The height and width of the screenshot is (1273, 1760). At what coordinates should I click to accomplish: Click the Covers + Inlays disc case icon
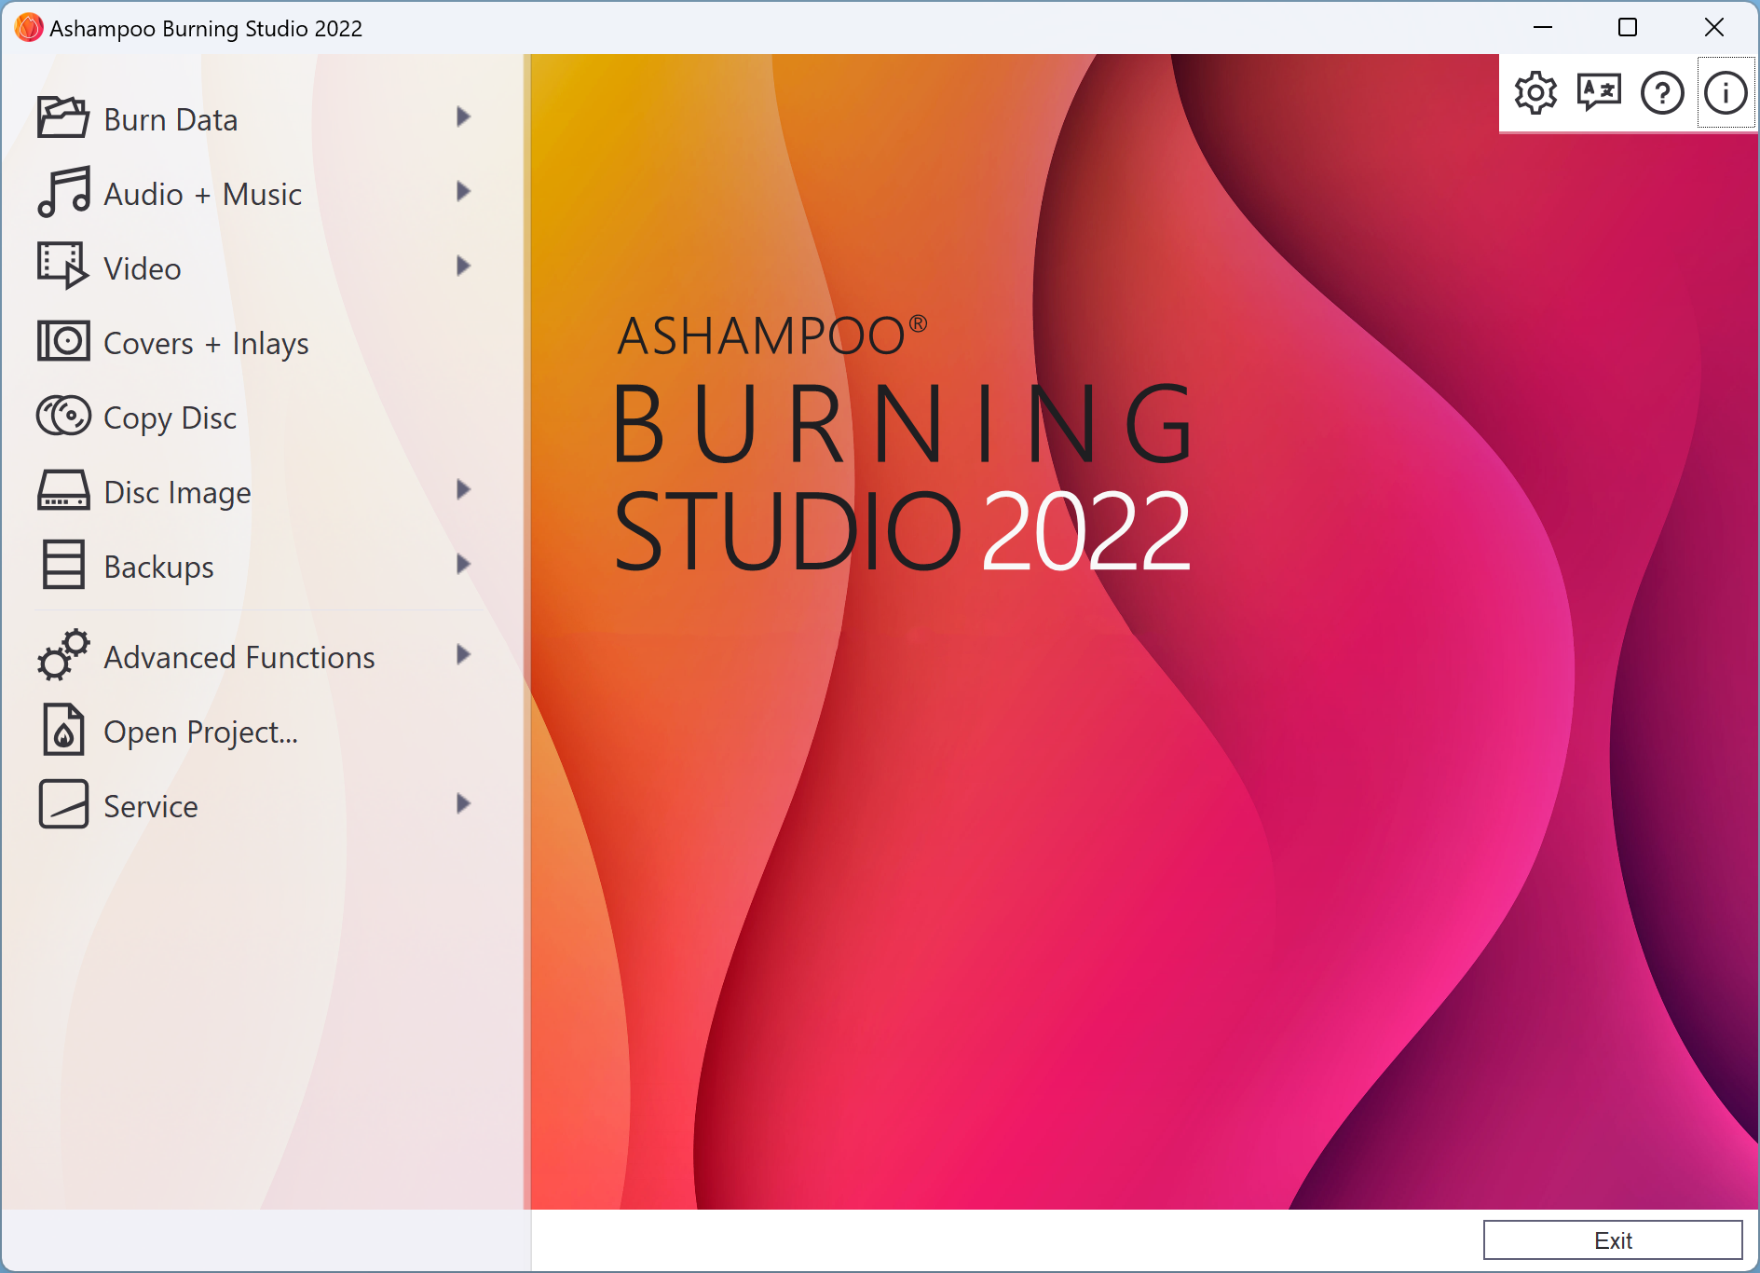63,340
